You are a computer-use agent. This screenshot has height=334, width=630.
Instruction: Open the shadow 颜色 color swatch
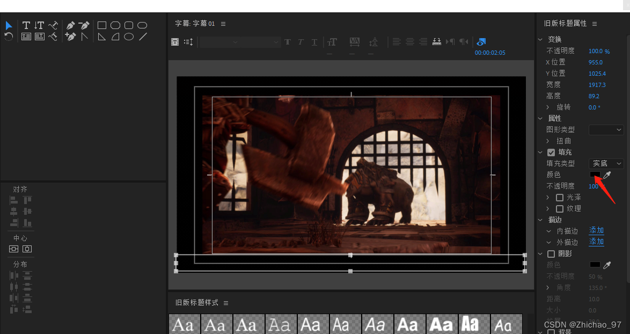coord(595,265)
